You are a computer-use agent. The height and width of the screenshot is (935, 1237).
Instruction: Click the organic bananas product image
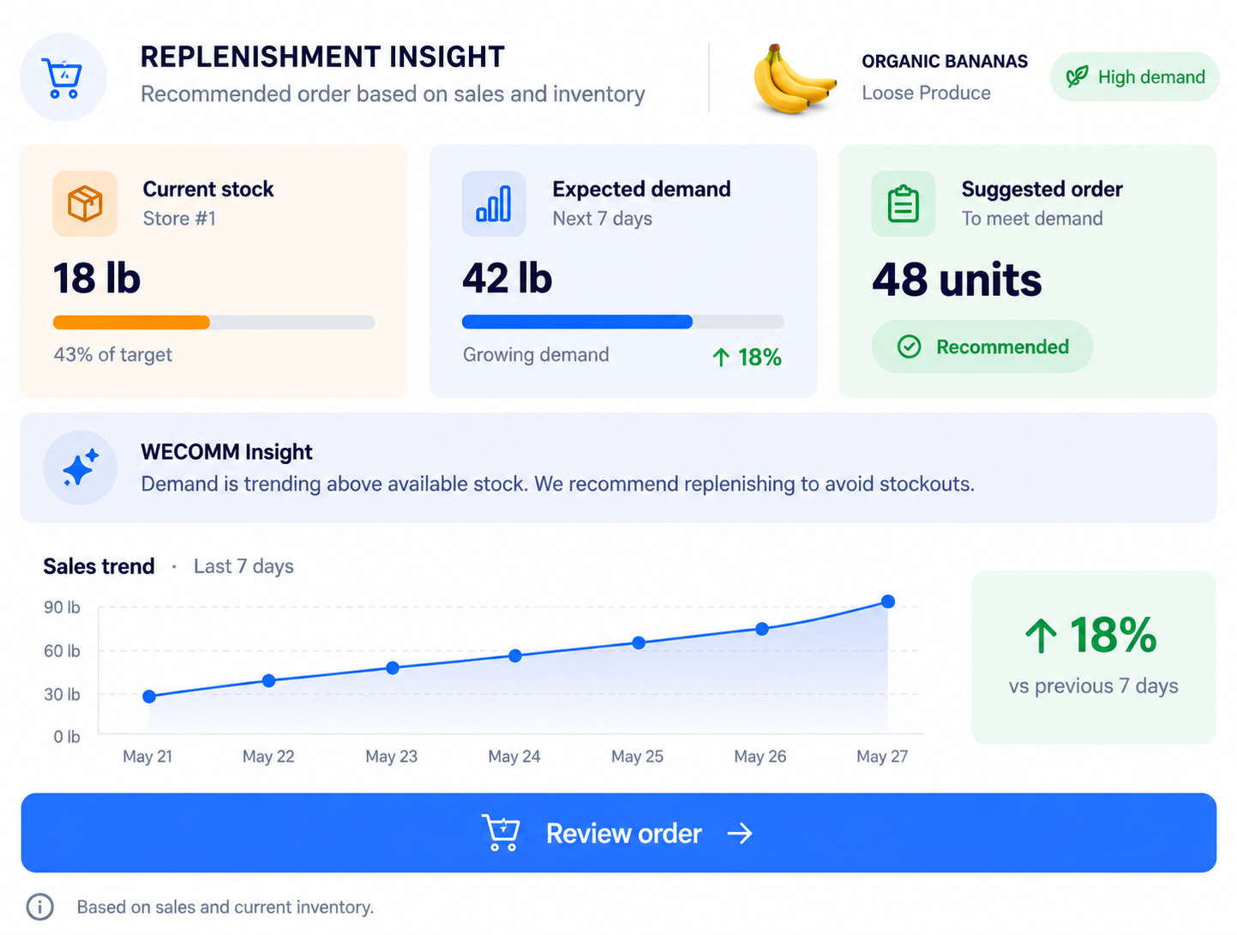click(794, 79)
